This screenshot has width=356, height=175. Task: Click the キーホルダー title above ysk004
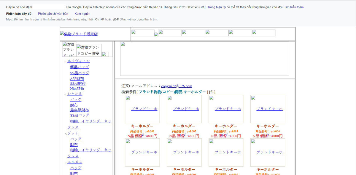tap(268, 126)
